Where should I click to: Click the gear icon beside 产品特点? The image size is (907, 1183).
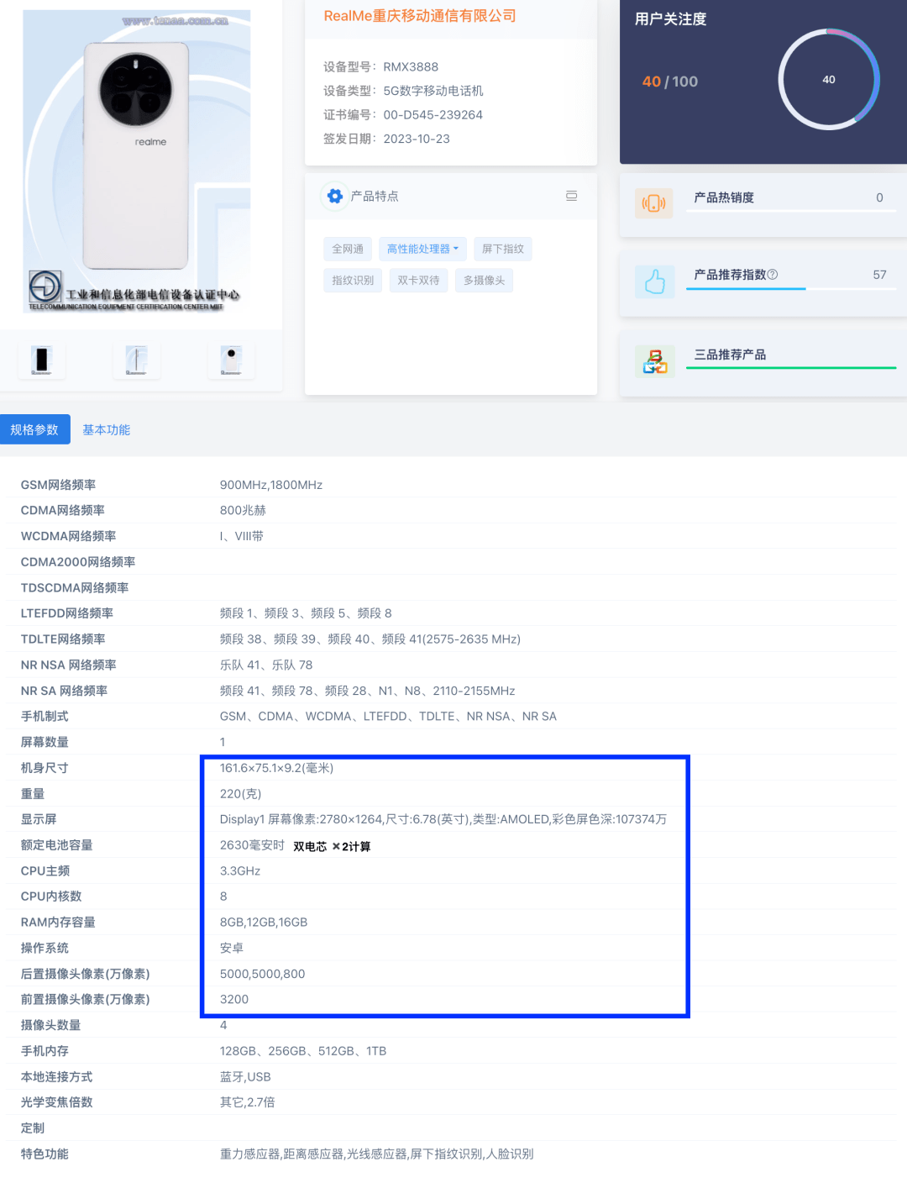pyautogui.click(x=335, y=196)
